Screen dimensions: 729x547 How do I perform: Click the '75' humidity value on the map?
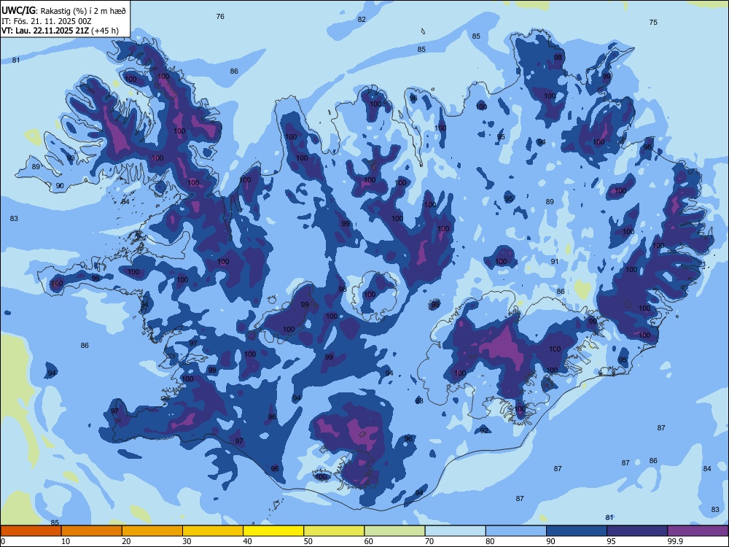pos(653,22)
